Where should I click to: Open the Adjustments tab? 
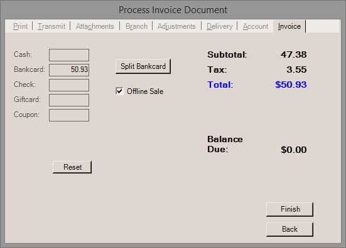pos(176,26)
